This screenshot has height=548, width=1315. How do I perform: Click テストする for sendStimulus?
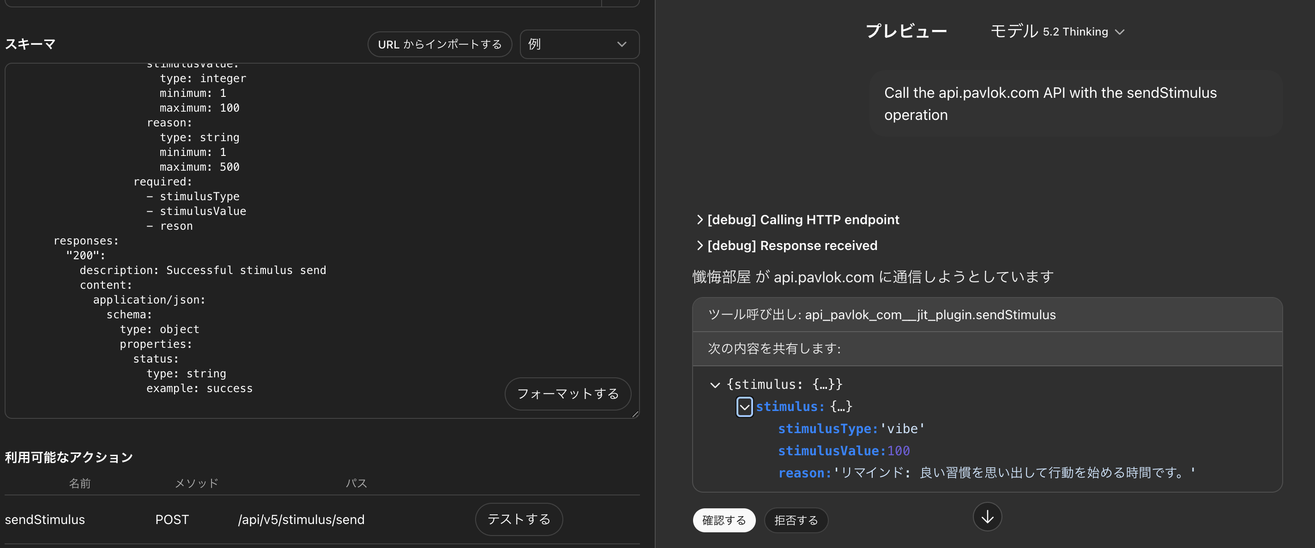pos(518,519)
